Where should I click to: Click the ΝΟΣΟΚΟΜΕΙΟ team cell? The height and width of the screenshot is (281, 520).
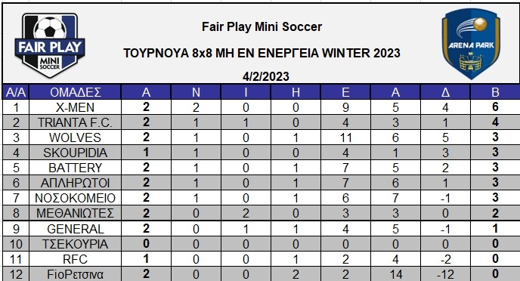coord(76,198)
